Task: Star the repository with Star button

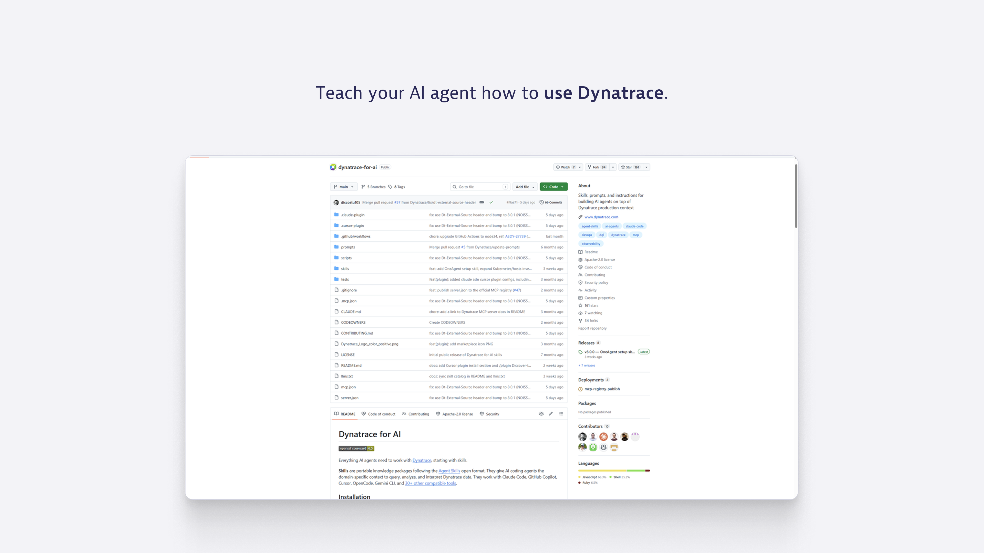Action: (x=631, y=167)
